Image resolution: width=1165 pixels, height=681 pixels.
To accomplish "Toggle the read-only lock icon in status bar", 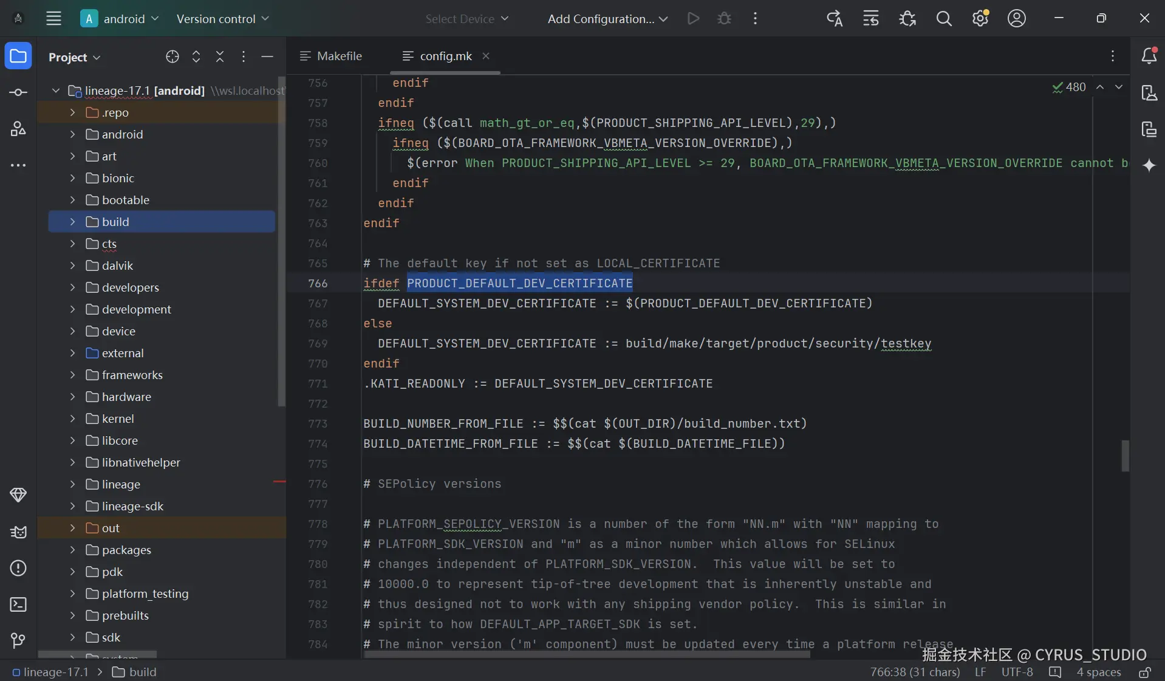I will click(1144, 672).
